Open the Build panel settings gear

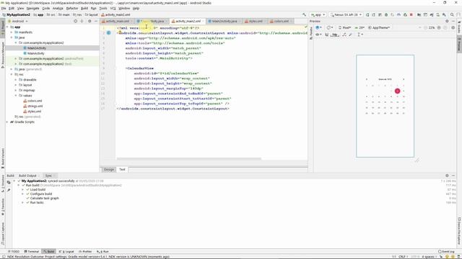coord(447,176)
